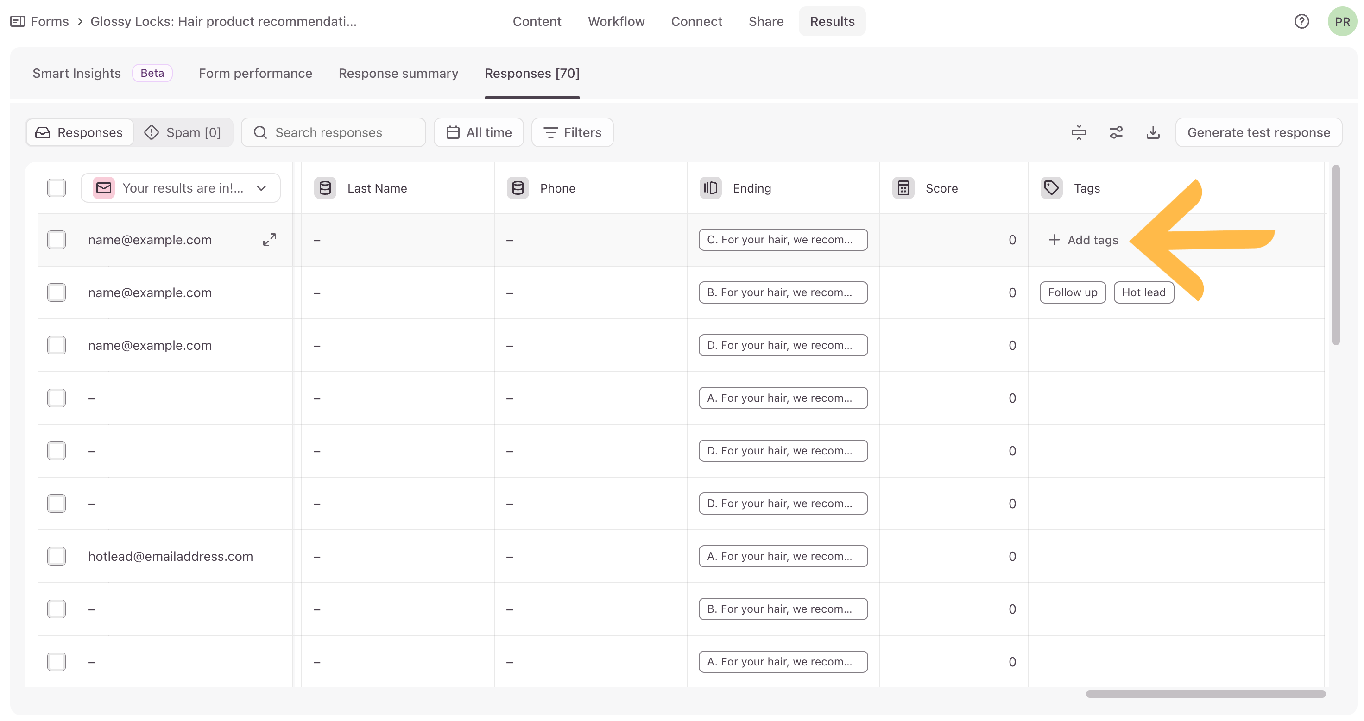Open the Connect tab

(696, 21)
